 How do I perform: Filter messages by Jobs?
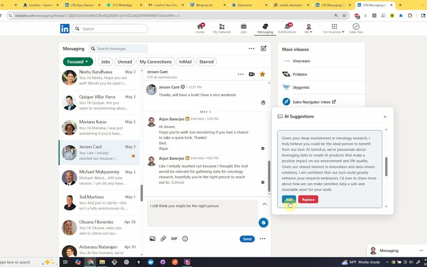tap(105, 61)
